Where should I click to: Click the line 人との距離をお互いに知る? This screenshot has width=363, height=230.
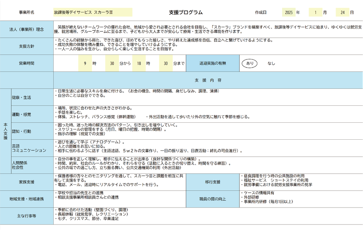[80, 146]
